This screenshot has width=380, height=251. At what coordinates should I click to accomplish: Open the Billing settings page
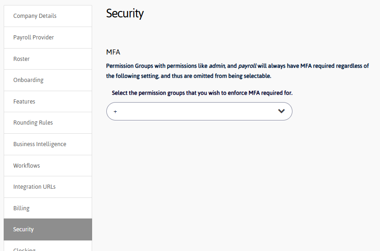[x=22, y=208]
